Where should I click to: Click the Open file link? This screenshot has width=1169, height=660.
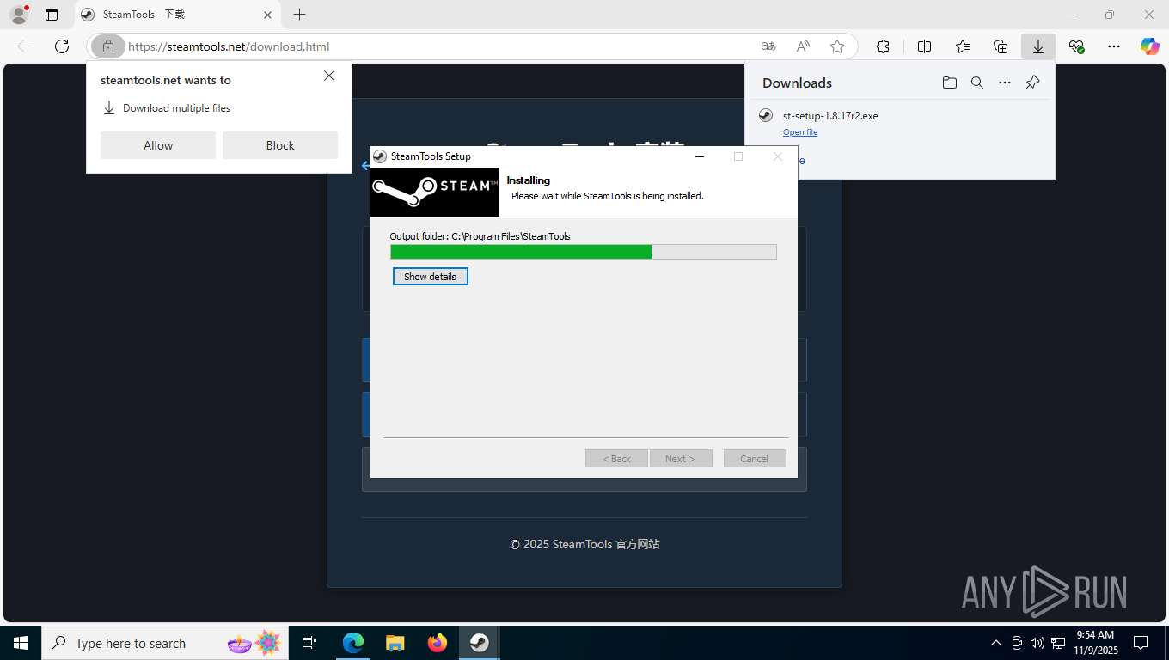(x=800, y=132)
